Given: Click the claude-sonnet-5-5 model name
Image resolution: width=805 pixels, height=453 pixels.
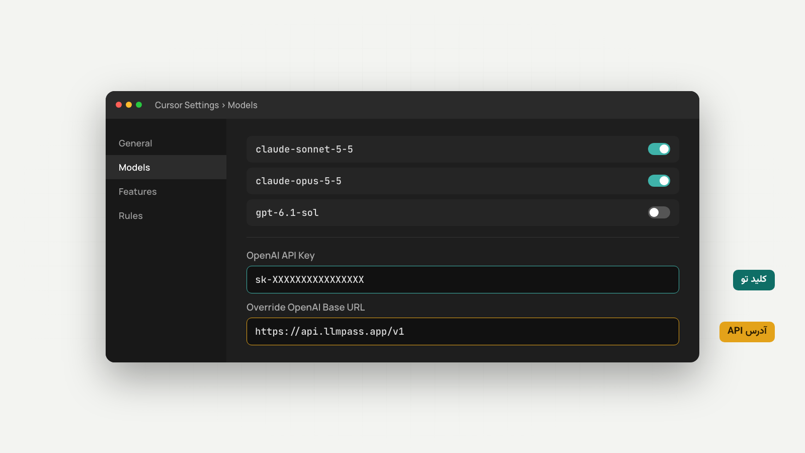Looking at the screenshot, I should point(304,149).
